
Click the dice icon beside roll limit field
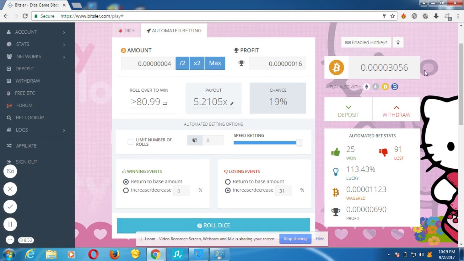(x=195, y=140)
